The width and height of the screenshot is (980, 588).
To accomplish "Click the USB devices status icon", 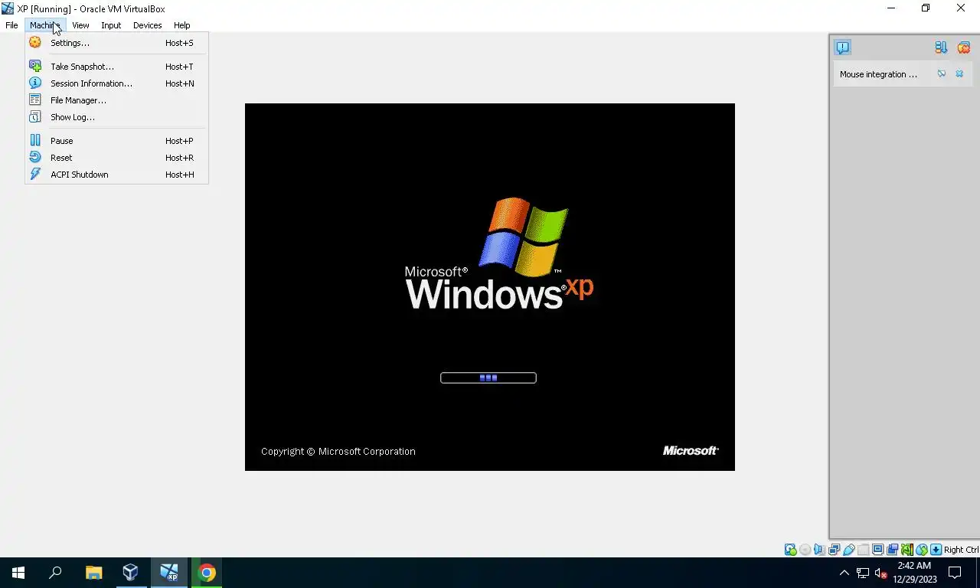I will click(x=848, y=550).
